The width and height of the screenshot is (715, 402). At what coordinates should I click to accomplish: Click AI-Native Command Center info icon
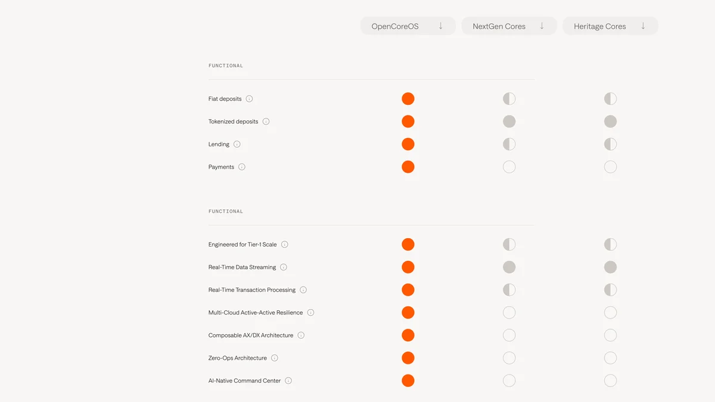288,381
